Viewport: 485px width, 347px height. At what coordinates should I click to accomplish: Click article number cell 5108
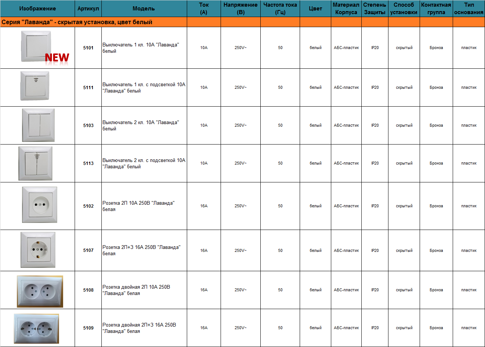pyautogui.click(x=88, y=290)
